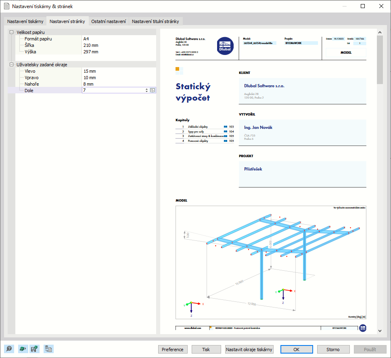Click Ing. Jan Novák in preview
This screenshot has height=358, width=391.
pyautogui.click(x=258, y=127)
